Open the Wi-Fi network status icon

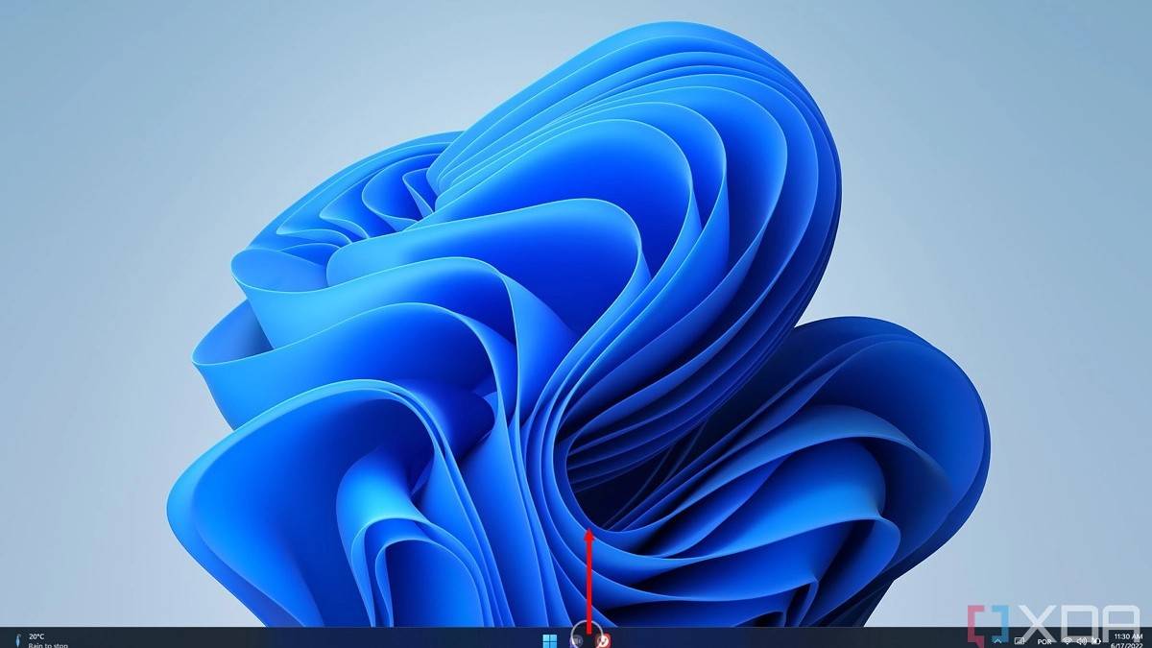click(1068, 640)
